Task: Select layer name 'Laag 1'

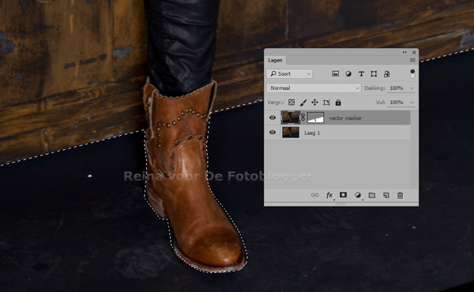Action: pyautogui.click(x=312, y=133)
